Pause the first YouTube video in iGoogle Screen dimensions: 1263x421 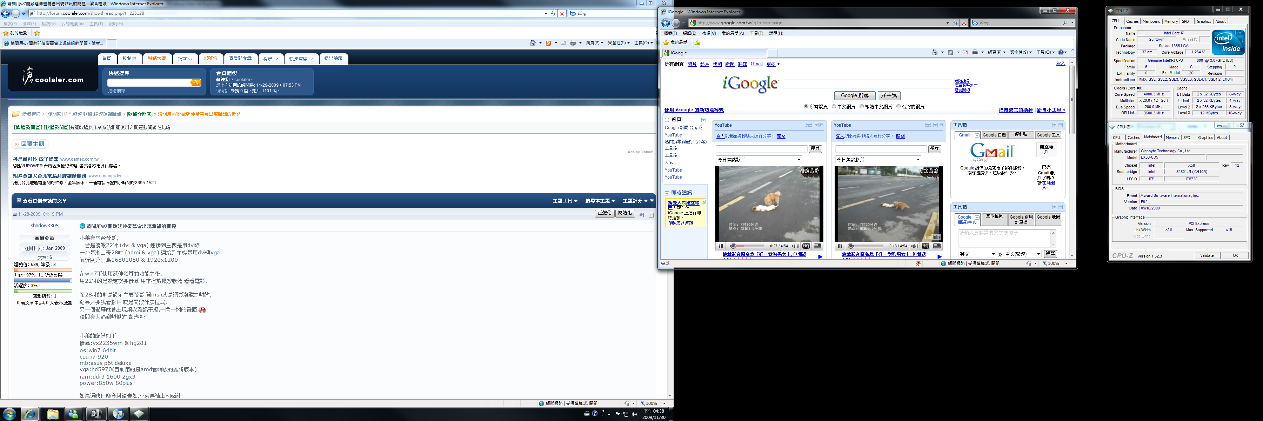[720, 246]
